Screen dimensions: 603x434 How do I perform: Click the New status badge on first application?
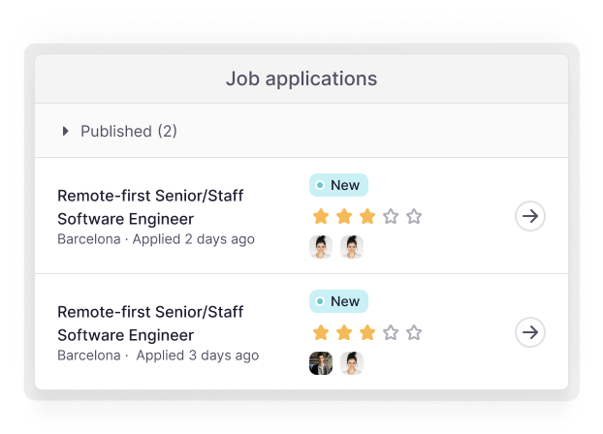pos(338,185)
